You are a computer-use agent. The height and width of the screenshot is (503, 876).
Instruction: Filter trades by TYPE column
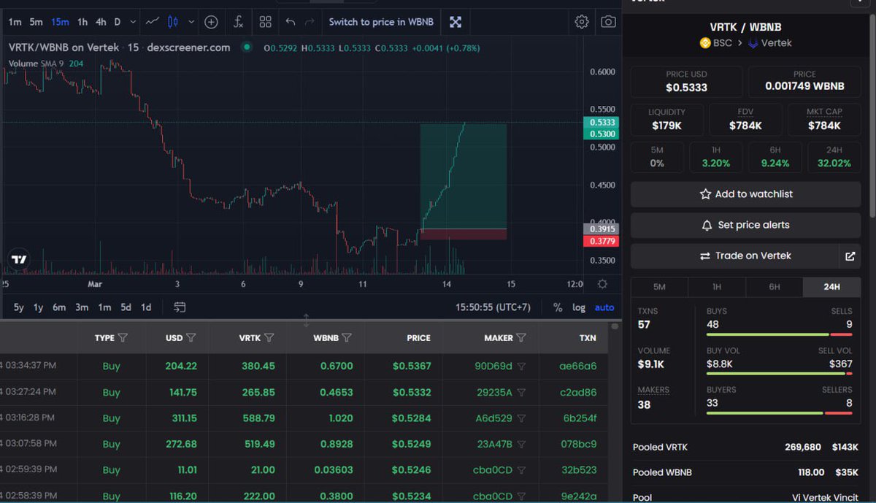[123, 338]
